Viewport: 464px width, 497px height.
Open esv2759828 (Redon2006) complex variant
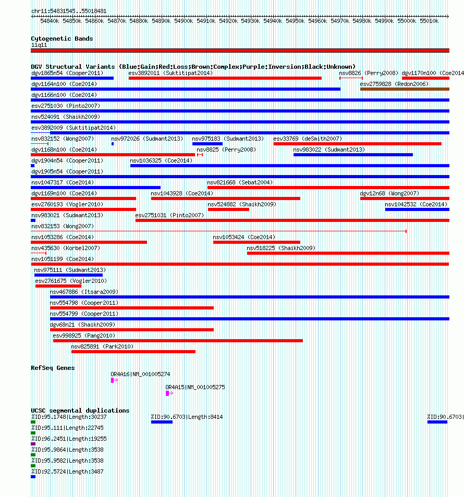click(x=405, y=89)
